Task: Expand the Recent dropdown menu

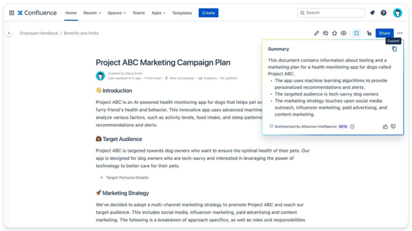Action: [92, 13]
